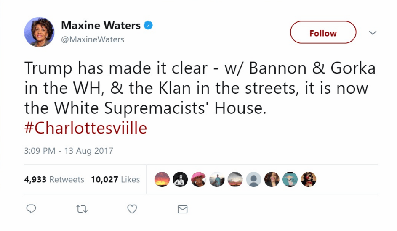Open Maxine Waters' profile picture
The height and width of the screenshot is (231, 397).
pyautogui.click(x=39, y=32)
